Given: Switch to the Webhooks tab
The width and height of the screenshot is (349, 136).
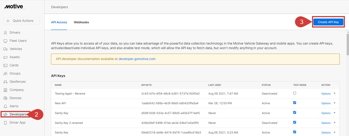Looking at the screenshot, I should tap(81, 22).
